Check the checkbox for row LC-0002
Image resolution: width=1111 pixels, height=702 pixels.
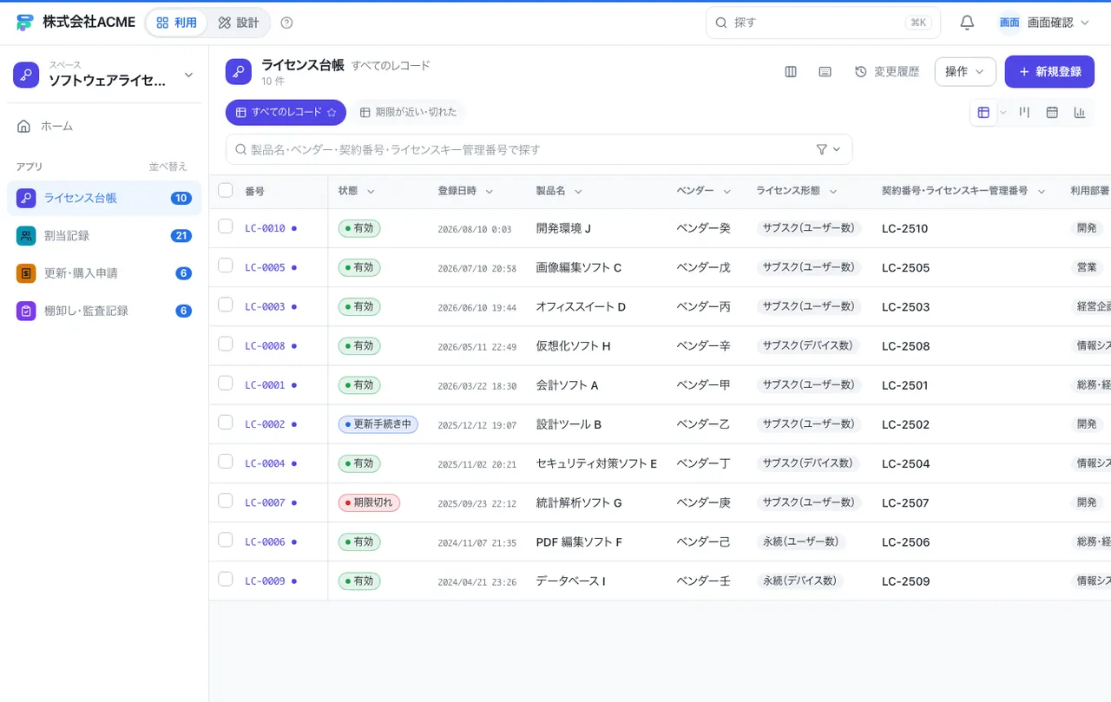(x=226, y=423)
